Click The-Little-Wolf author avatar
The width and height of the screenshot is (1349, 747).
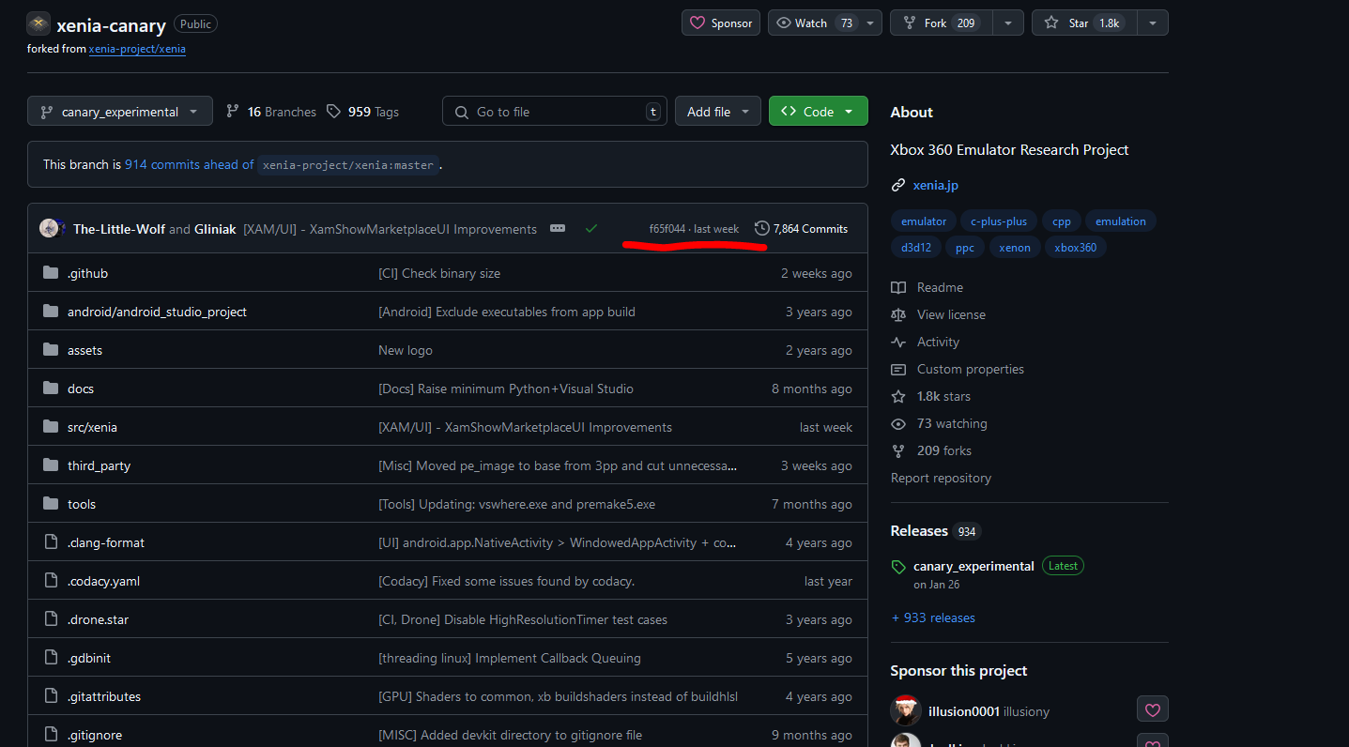pos(50,228)
